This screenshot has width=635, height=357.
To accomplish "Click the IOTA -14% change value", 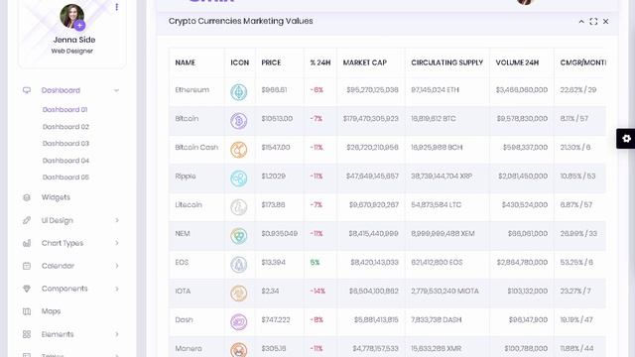I will point(317,291).
